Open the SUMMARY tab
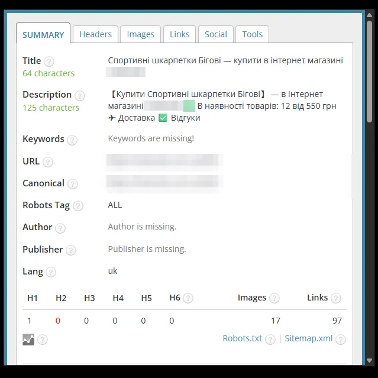Viewport: 378px width, 378px height. [43, 33]
